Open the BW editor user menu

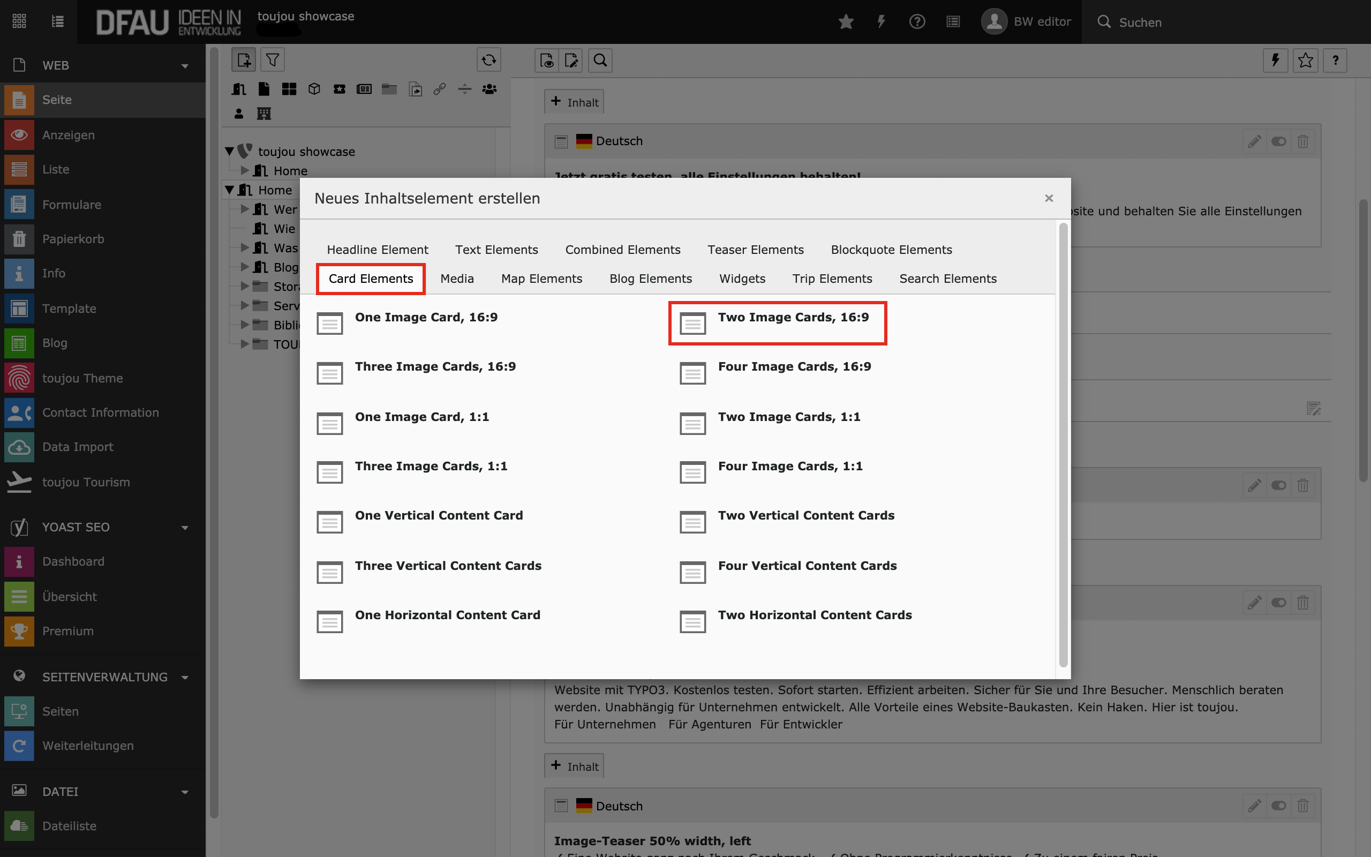point(1026,21)
